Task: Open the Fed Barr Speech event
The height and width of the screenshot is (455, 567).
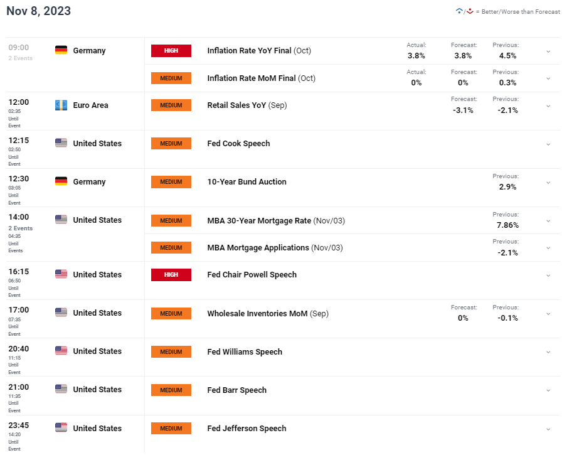Action: click(236, 390)
